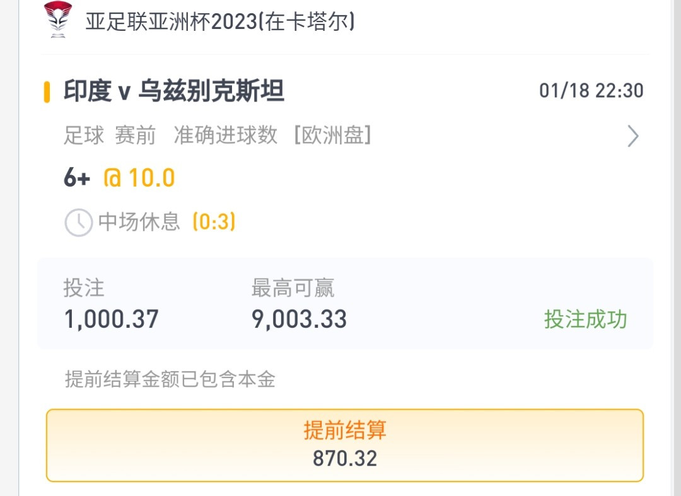This screenshot has height=496, width=681.
Task: Click the 870.32 cash-out amount
Action: pos(345,459)
